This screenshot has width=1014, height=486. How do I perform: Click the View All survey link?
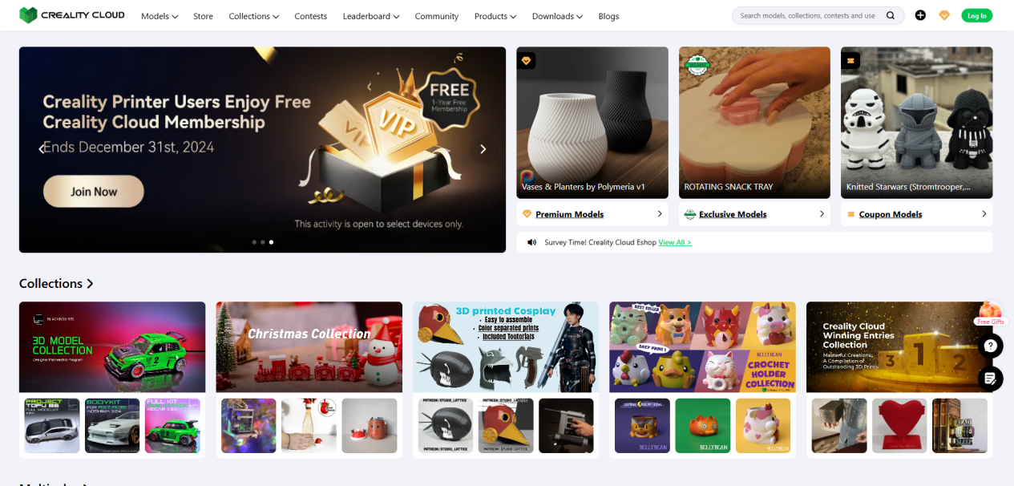675,242
